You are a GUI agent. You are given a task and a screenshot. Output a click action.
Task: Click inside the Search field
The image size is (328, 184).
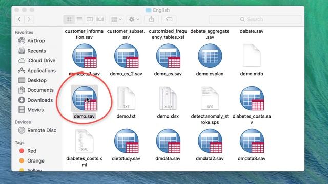(255, 19)
